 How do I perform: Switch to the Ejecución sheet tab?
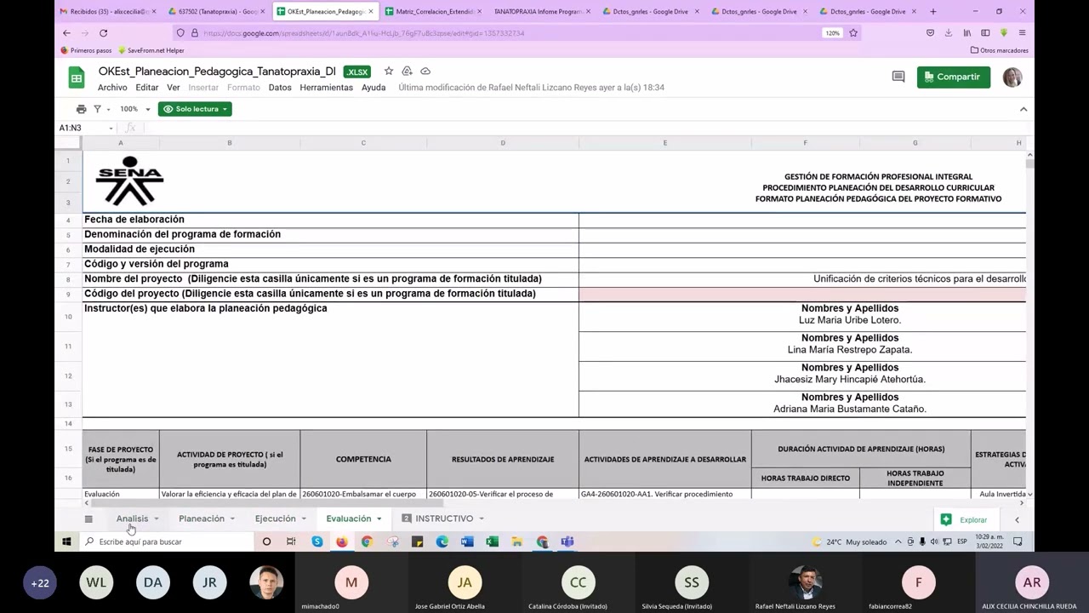(x=275, y=518)
